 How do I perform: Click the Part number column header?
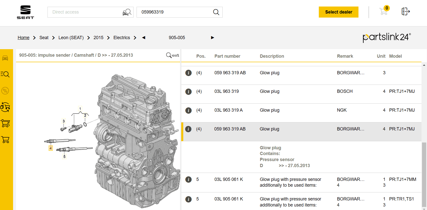(227, 56)
